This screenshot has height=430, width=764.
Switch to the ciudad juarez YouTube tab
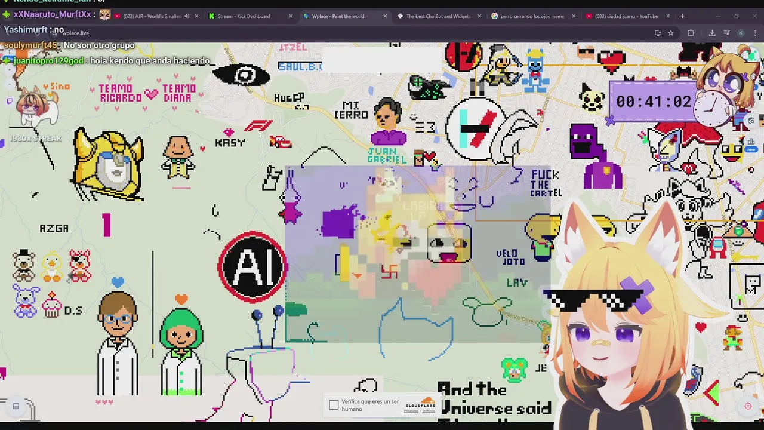(x=626, y=16)
